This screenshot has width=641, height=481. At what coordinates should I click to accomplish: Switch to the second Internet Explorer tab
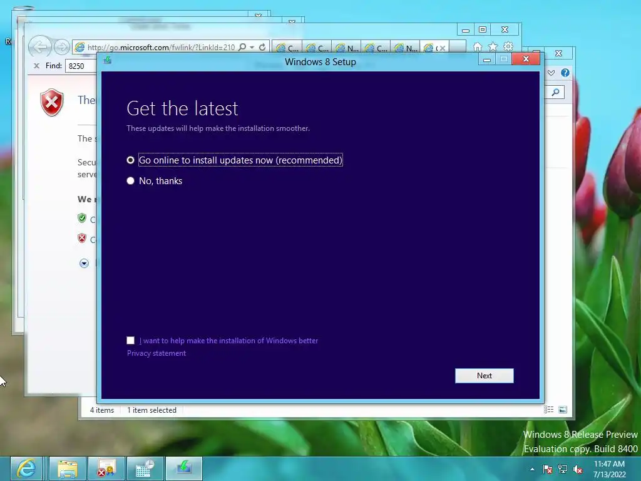(x=317, y=48)
